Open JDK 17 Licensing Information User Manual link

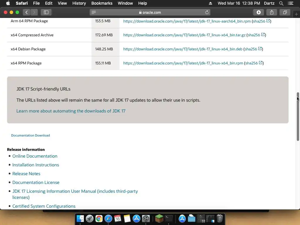[x=75, y=194]
